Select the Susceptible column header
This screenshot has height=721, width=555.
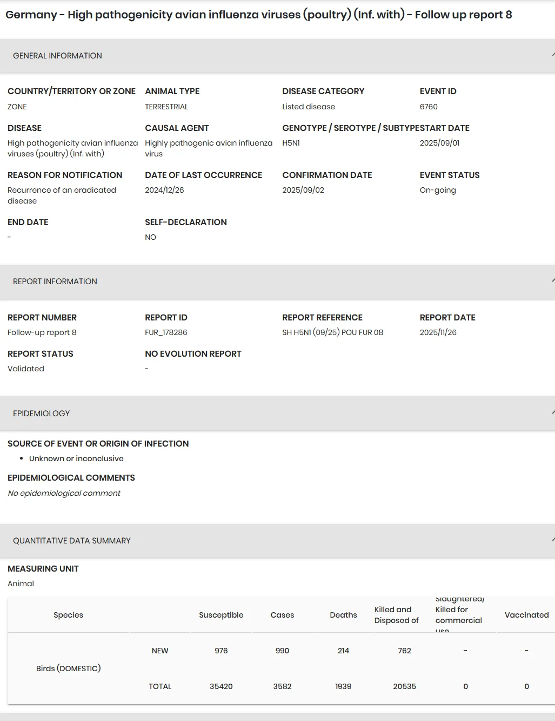click(x=221, y=615)
